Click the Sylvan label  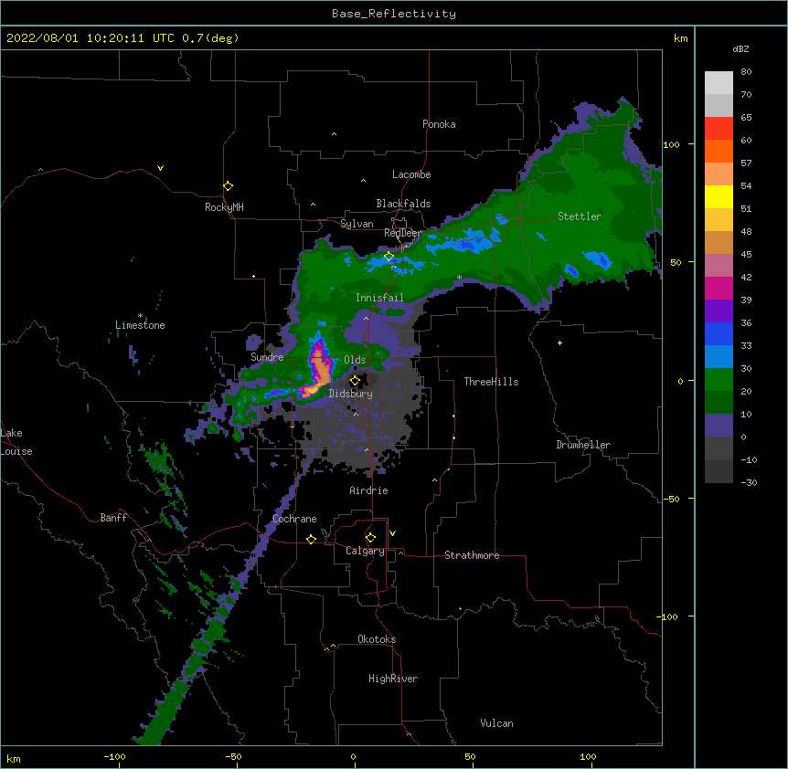(x=357, y=224)
